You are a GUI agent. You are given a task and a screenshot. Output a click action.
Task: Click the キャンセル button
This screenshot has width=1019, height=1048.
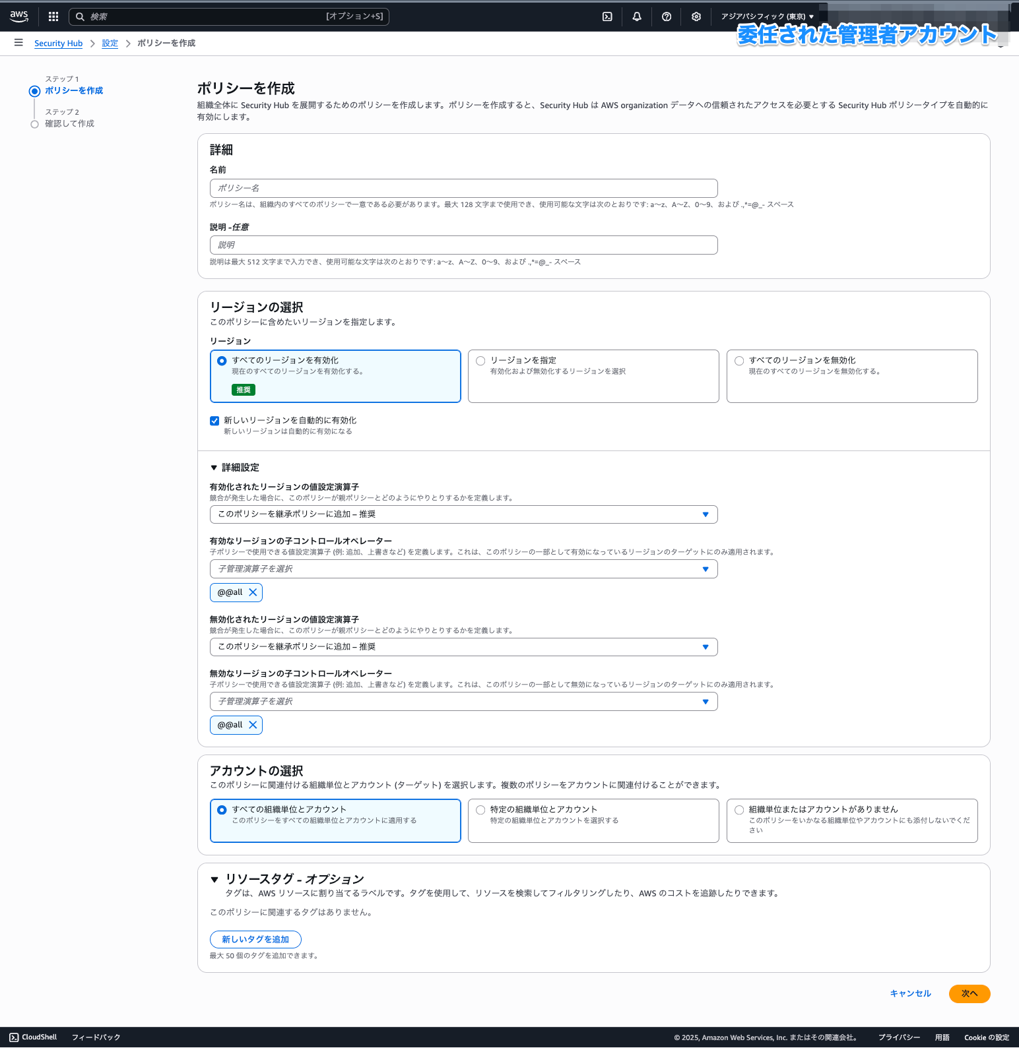pyautogui.click(x=910, y=994)
